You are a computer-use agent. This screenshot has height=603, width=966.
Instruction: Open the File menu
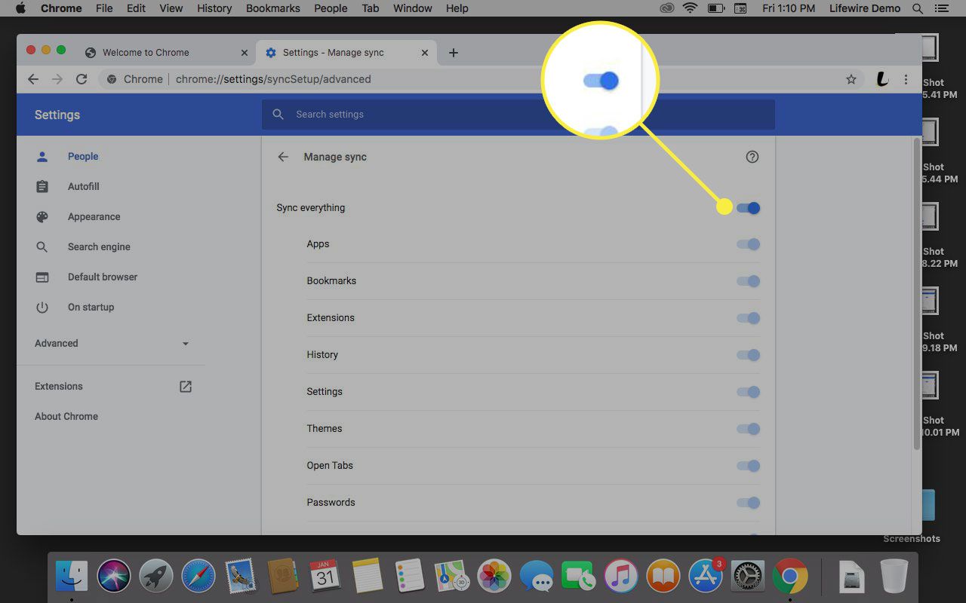(104, 8)
